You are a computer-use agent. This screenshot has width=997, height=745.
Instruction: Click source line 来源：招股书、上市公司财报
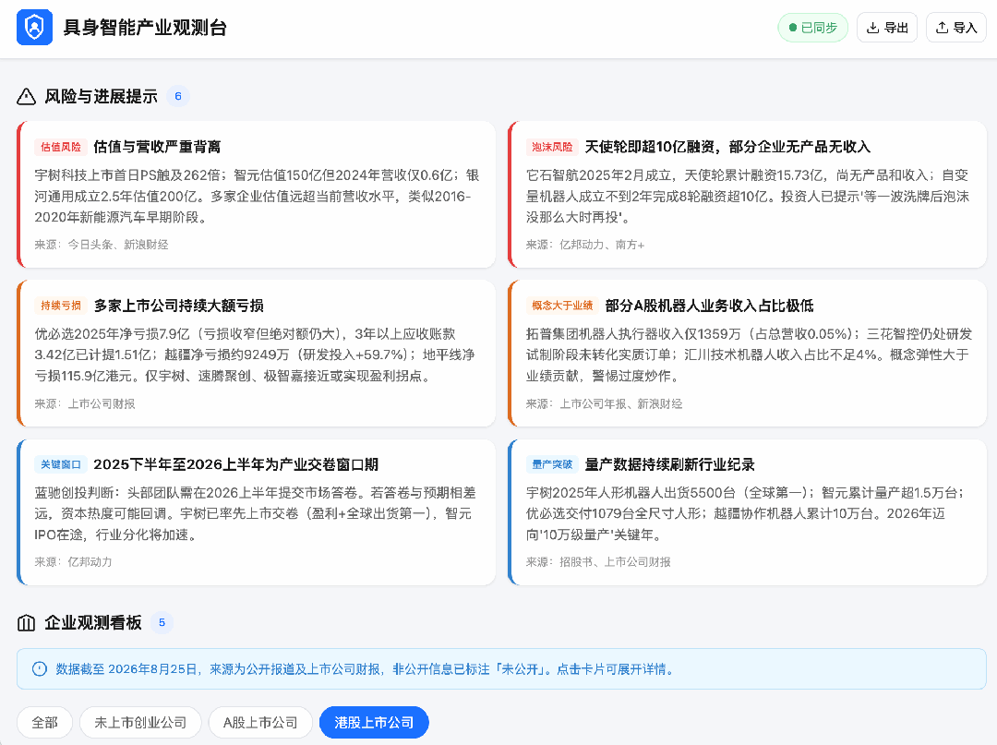point(598,562)
